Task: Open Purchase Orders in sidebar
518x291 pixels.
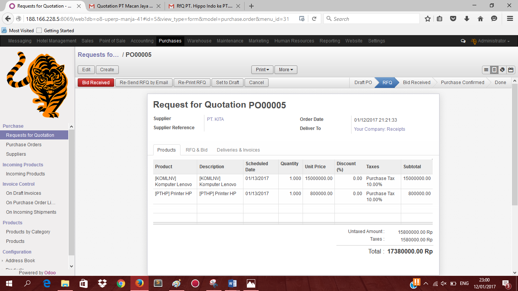Action: tap(24, 145)
